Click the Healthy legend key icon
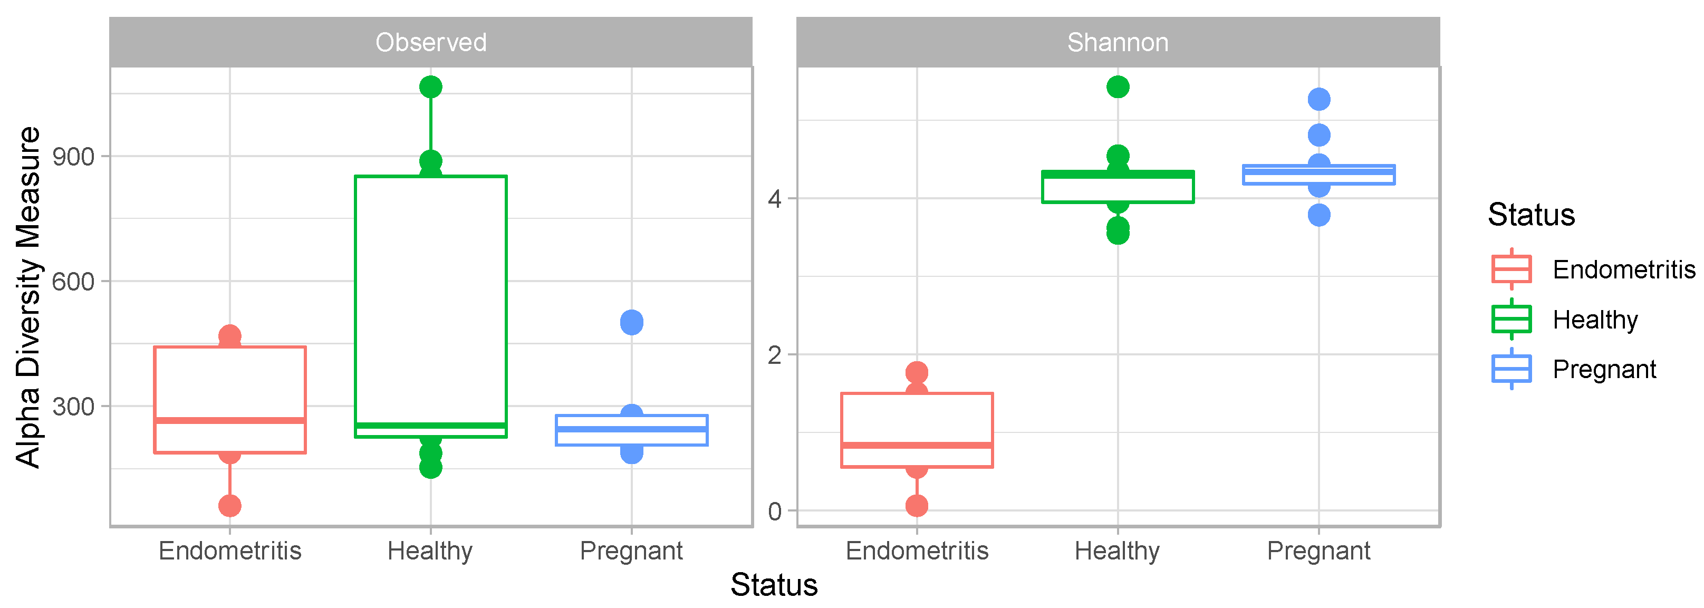Viewport: 1704px width, 608px height. [x=1512, y=319]
